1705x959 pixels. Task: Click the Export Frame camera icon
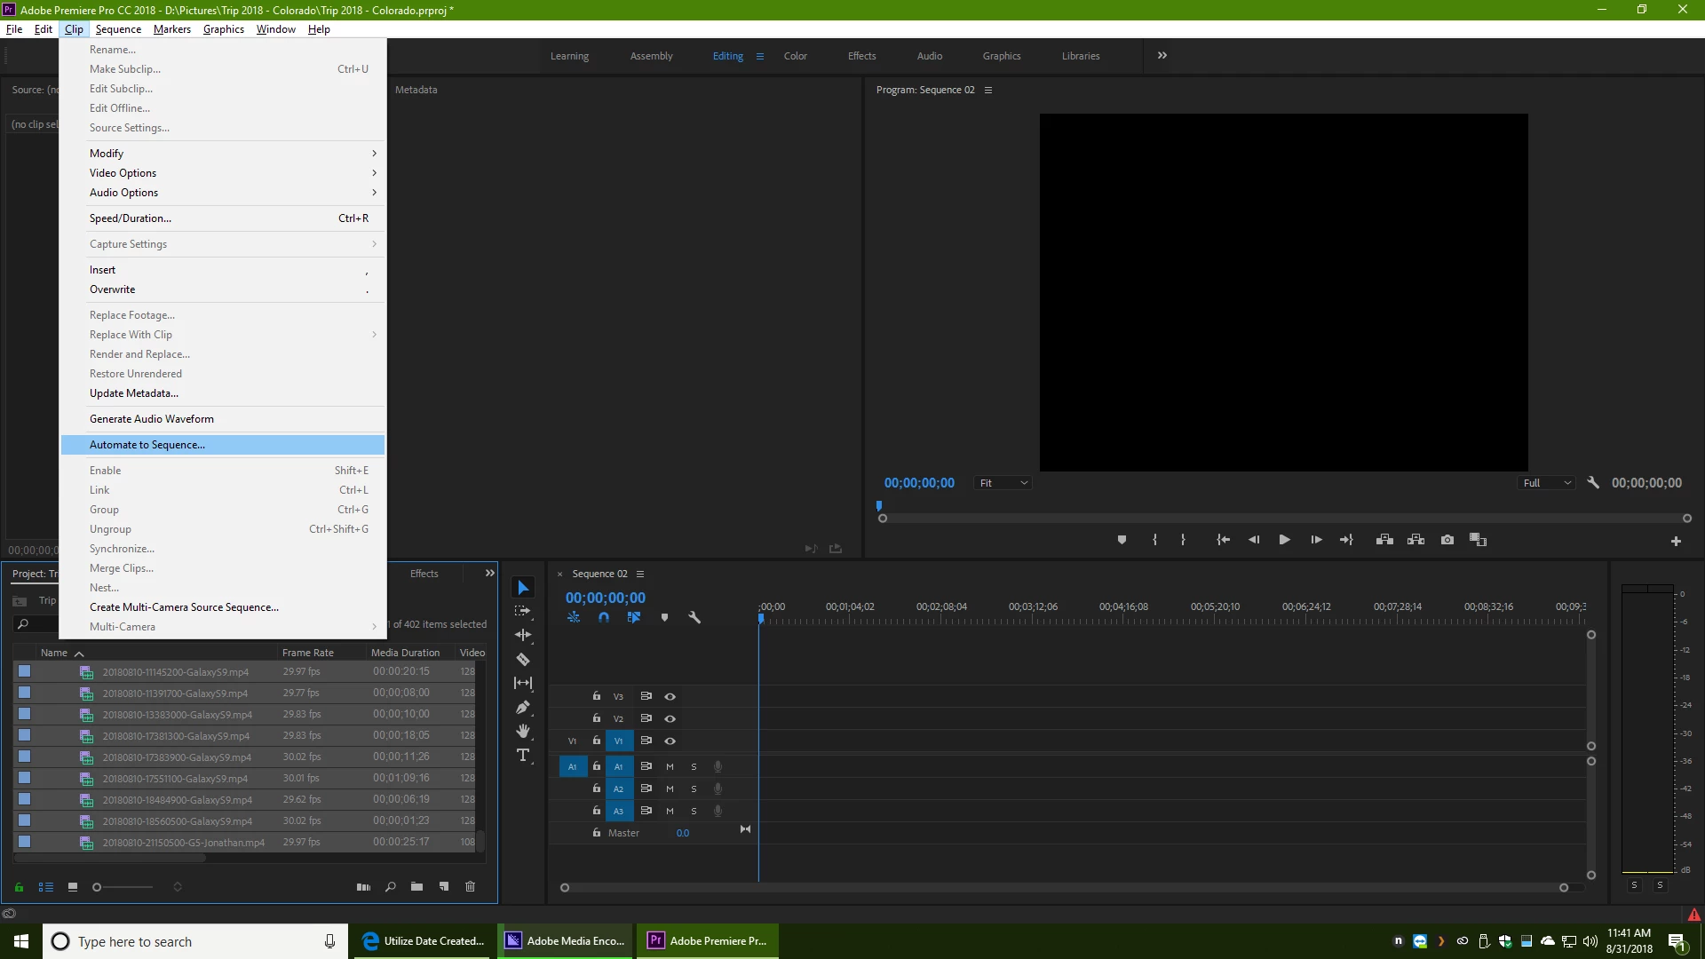coord(1447,540)
